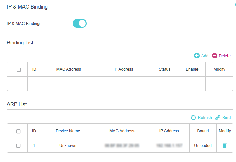Click the ARP List section heading
This screenshot has width=236, height=162.
[17, 104]
